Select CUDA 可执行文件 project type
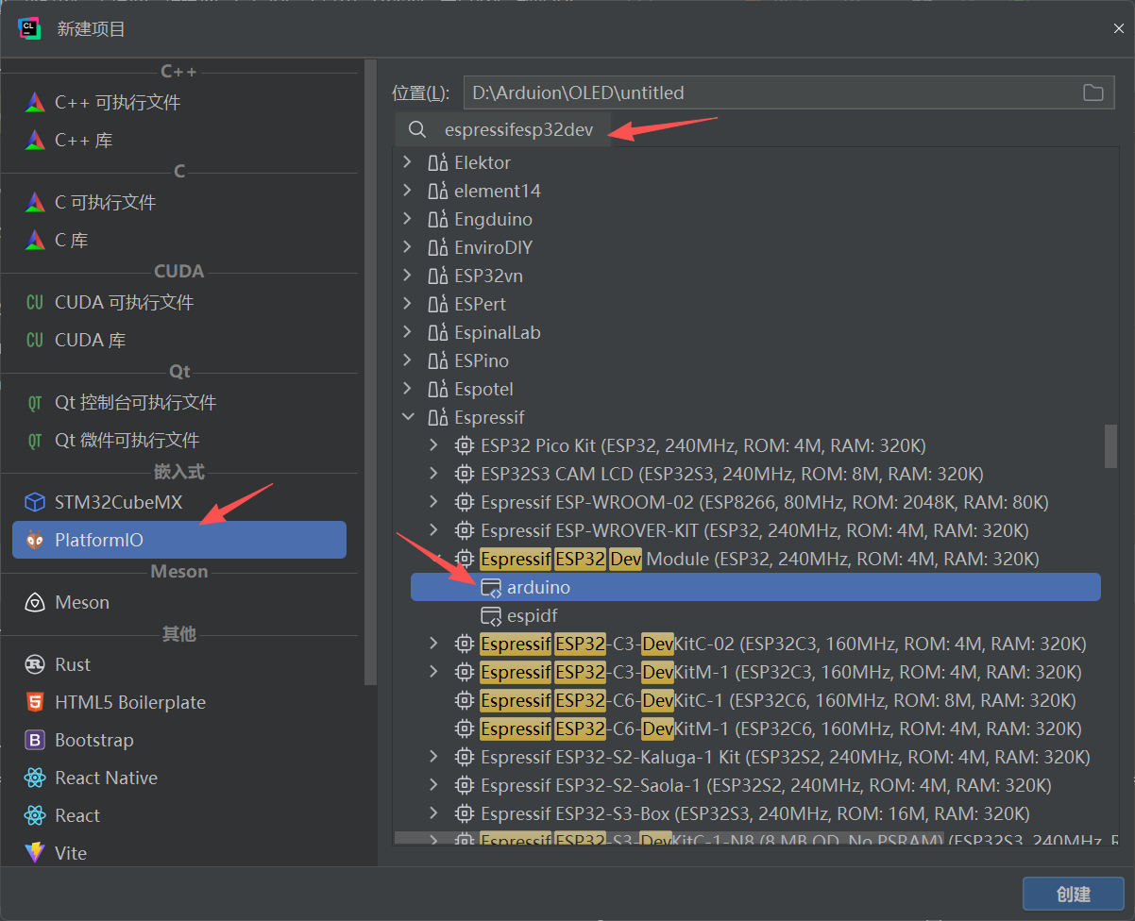This screenshot has width=1135, height=921. click(x=179, y=302)
